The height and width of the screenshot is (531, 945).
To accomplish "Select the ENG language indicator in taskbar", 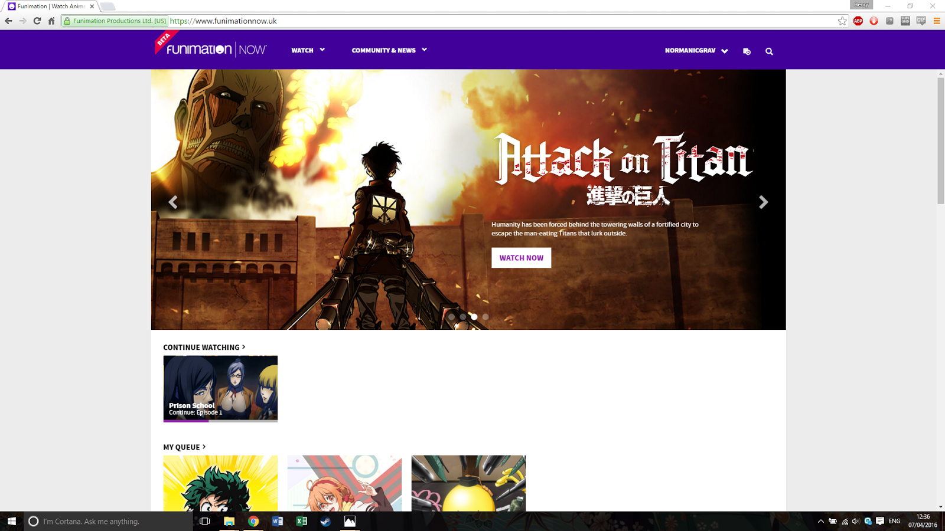I will tap(894, 522).
